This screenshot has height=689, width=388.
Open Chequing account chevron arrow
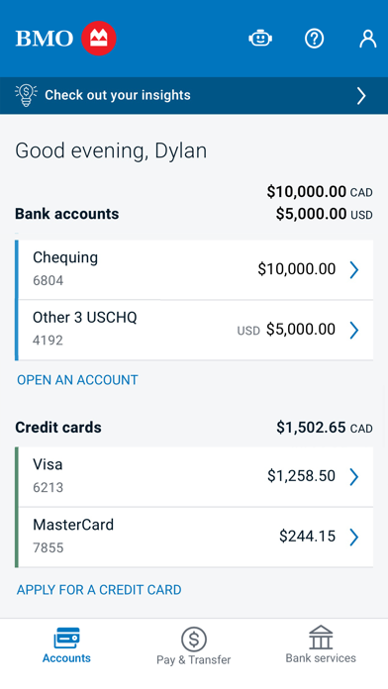tap(354, 270)
